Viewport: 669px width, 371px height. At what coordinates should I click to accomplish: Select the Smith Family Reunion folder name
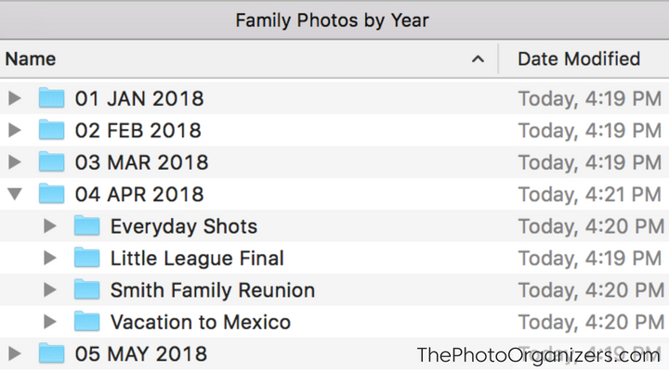click(213, 290)
